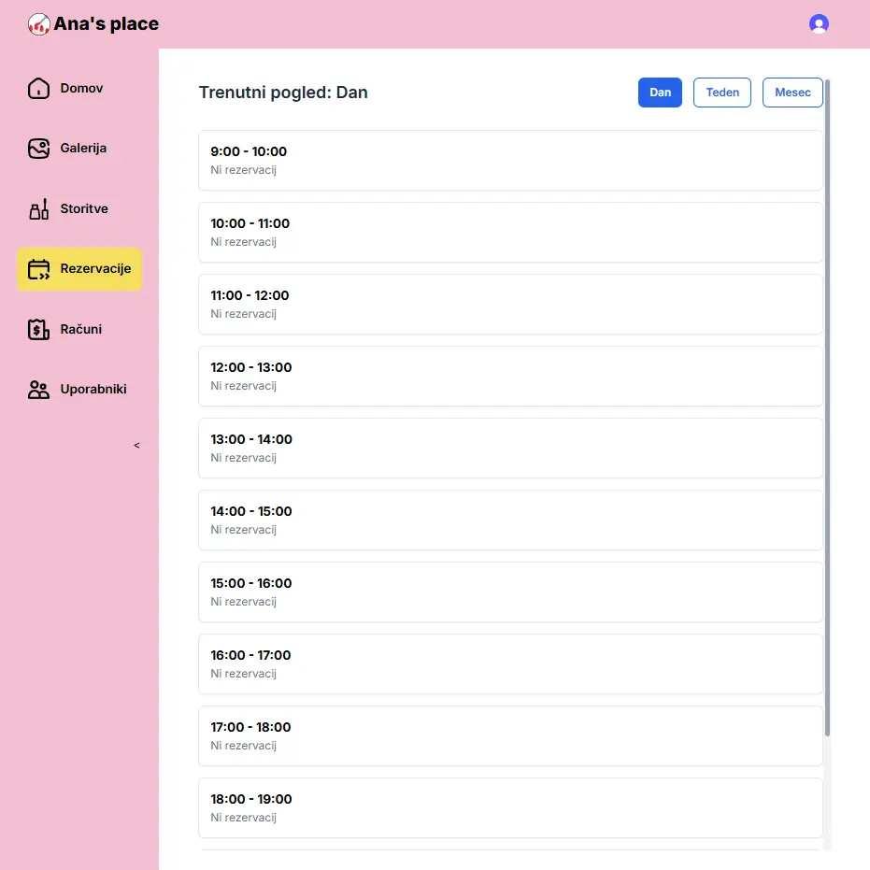Click the Ana's place logo icon
Viewport: 870px width, 870px height.
(x=38, y=24)
